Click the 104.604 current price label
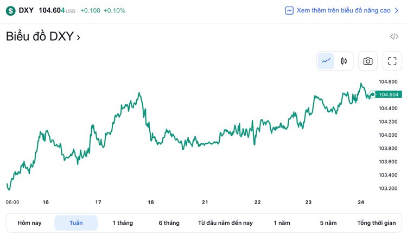This screenshot has height=235, width=407. click(389, 94)
